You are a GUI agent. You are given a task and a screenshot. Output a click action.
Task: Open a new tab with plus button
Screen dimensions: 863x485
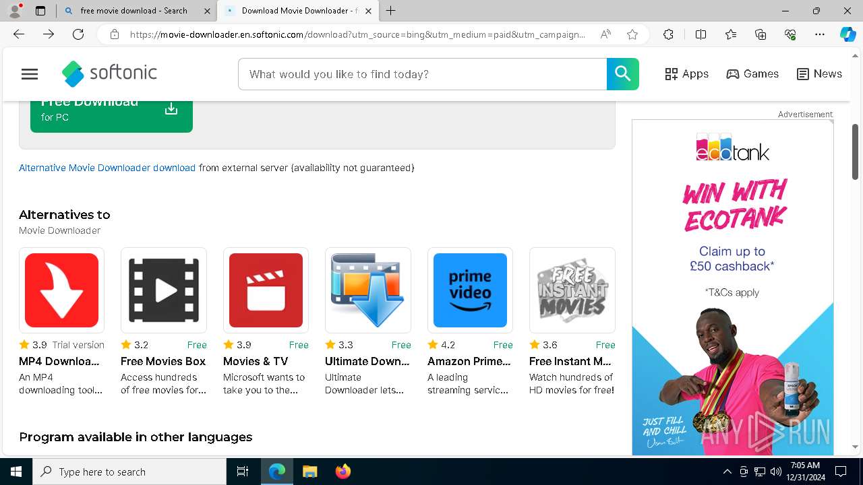pos(390,11)
